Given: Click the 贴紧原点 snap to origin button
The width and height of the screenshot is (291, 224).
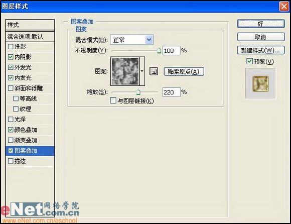Looking at the screenshot, I should 184,71.
